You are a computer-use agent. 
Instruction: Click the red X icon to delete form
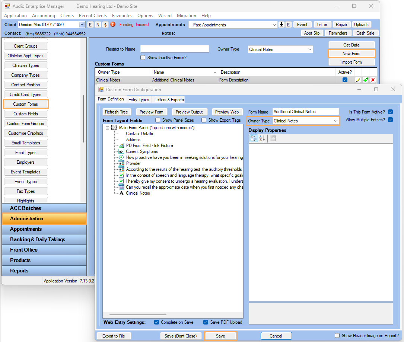[x=372, y=80]
